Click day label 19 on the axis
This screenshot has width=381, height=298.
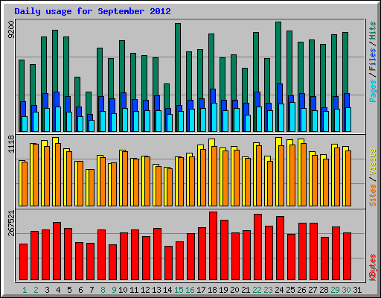pos(223,290)
